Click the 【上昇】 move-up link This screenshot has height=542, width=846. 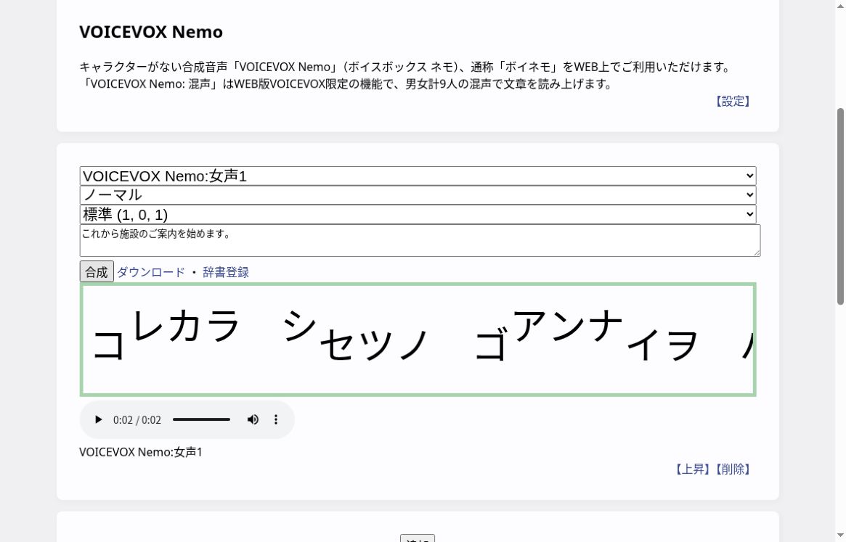pos(692,469)
